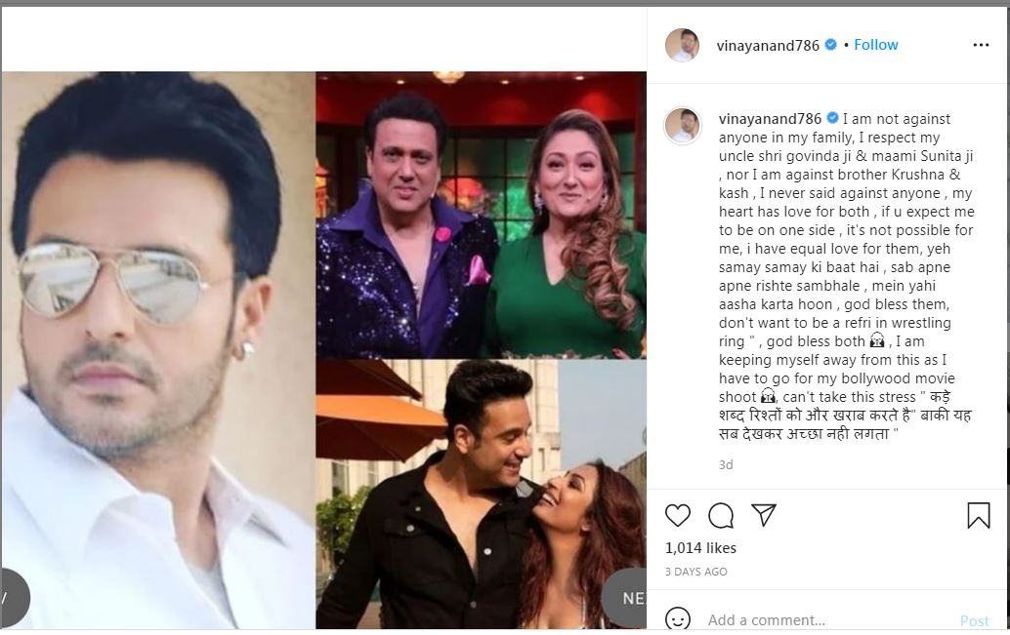Click the verified badge beside caption username
This screenshot has width=1010, height=635.
[830, 119]
